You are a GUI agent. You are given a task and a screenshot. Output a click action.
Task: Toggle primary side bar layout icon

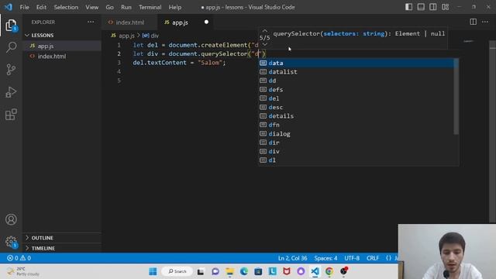click(x=408, y=7)
